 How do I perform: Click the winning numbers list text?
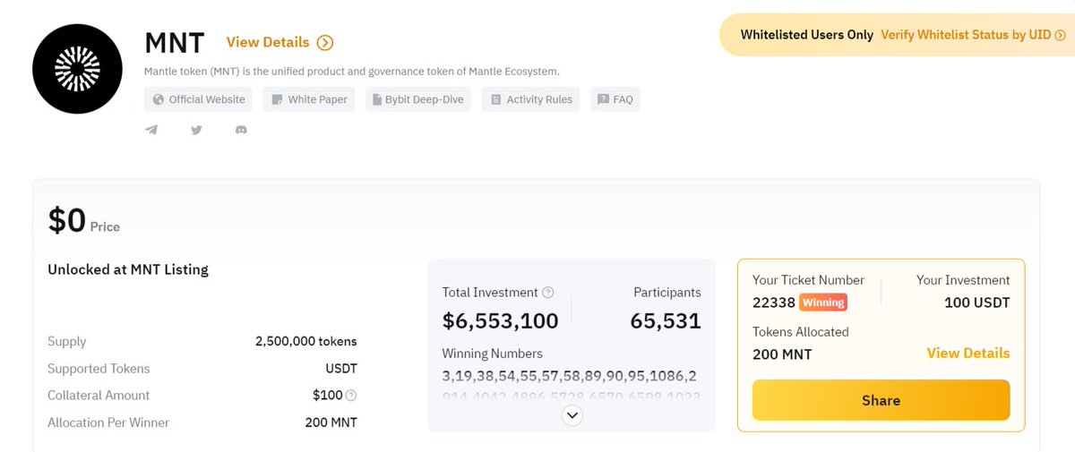[x=570, y=385]
